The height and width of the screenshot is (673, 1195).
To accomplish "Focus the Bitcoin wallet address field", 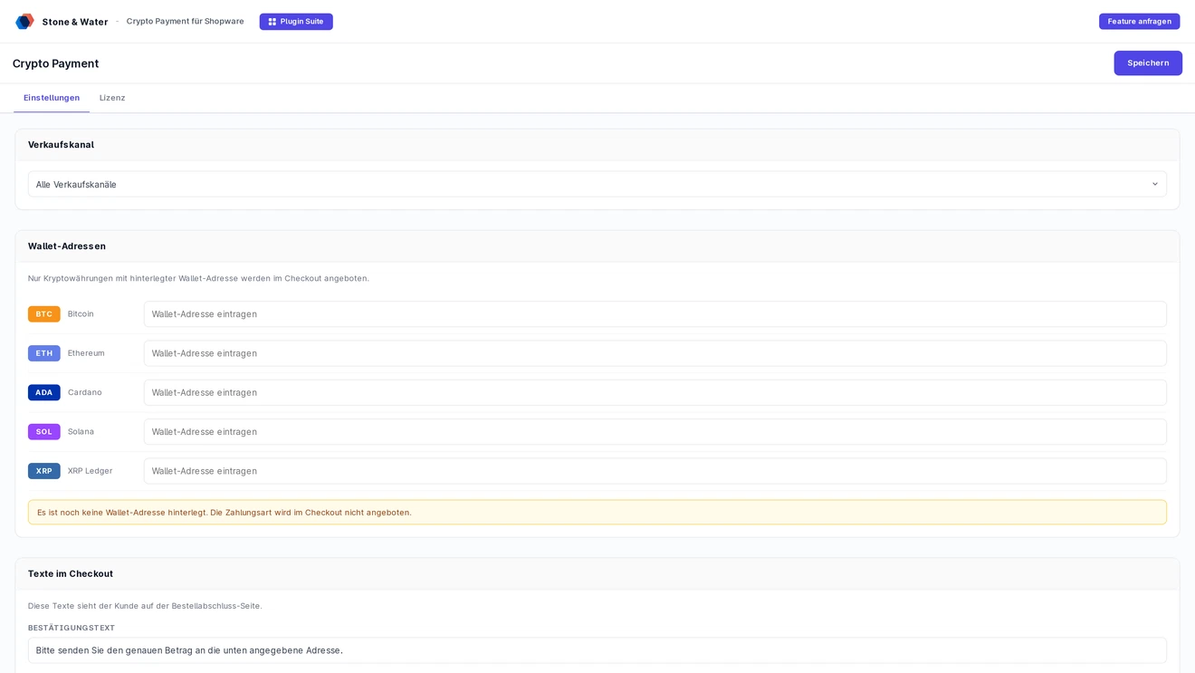I will [655, 314].
